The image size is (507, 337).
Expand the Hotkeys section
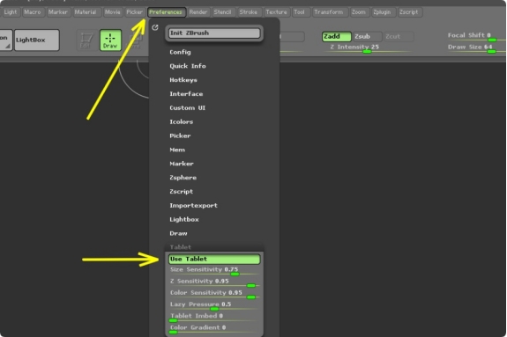183,80
